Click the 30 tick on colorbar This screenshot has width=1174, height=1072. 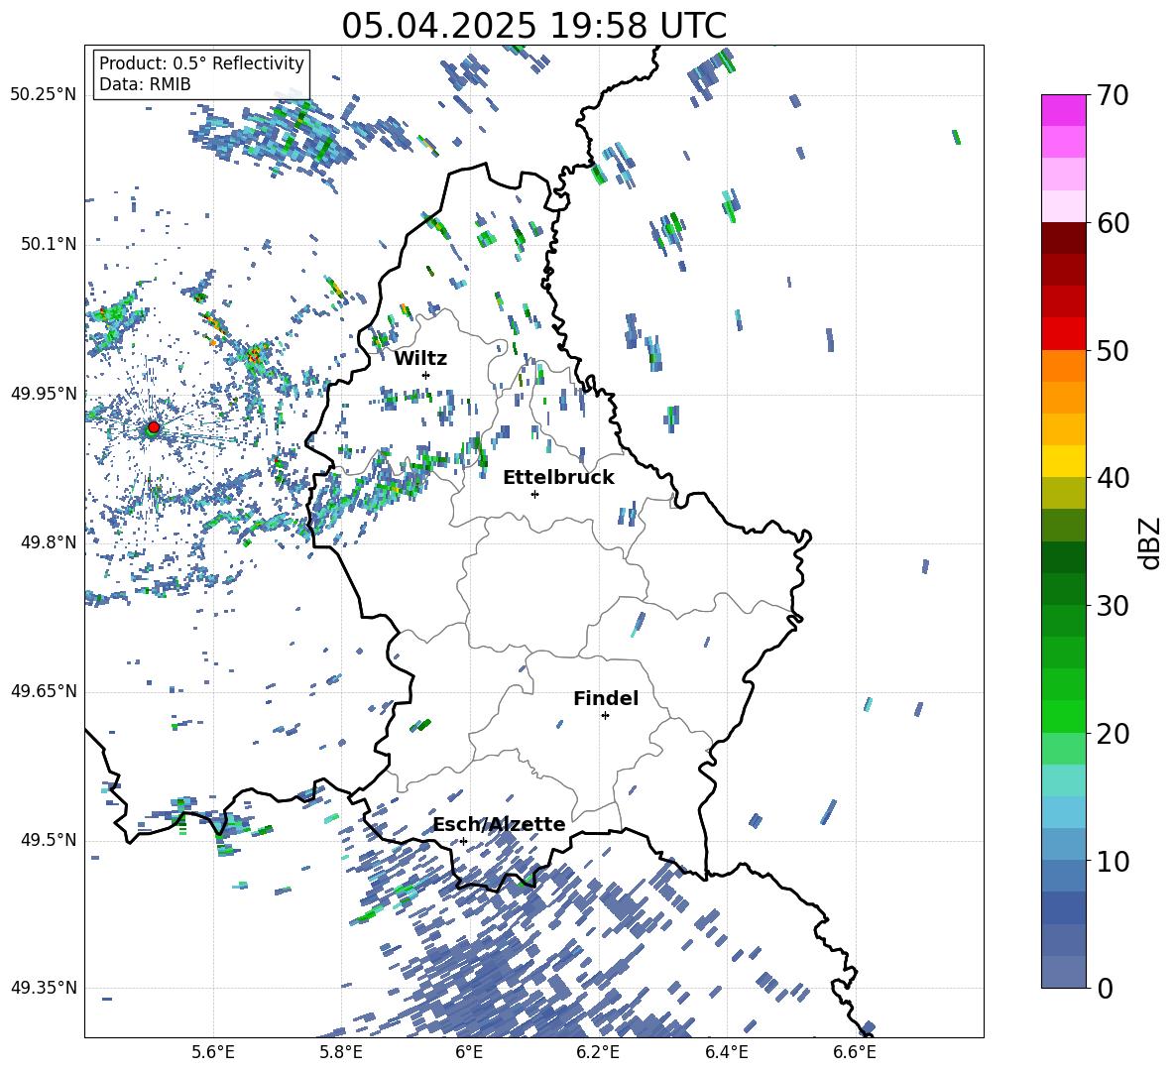click(x=1113, y=606)
